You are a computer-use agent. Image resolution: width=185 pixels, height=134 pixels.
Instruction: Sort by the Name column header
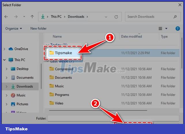click(57, 36)
